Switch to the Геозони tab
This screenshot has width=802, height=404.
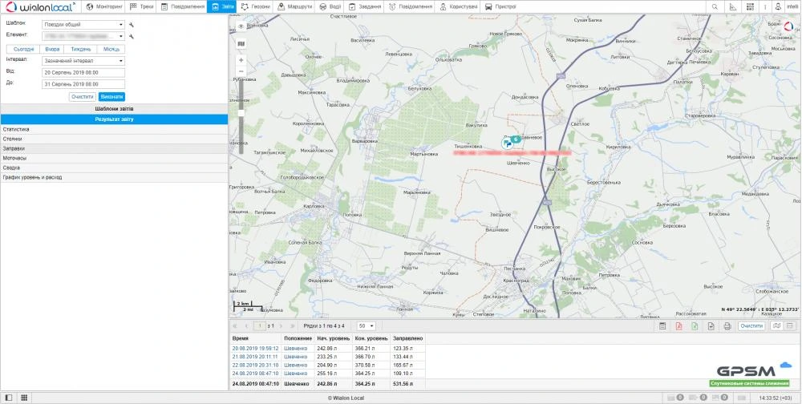tap(256, 6)
